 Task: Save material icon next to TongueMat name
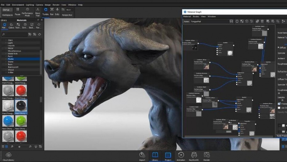point(232,21)
